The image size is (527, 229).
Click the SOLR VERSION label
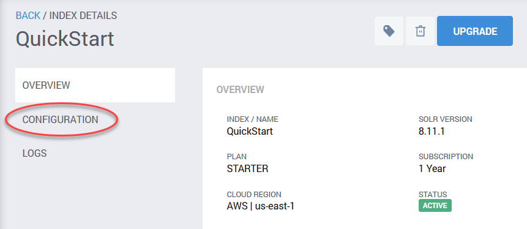click(x=446, y=119)
